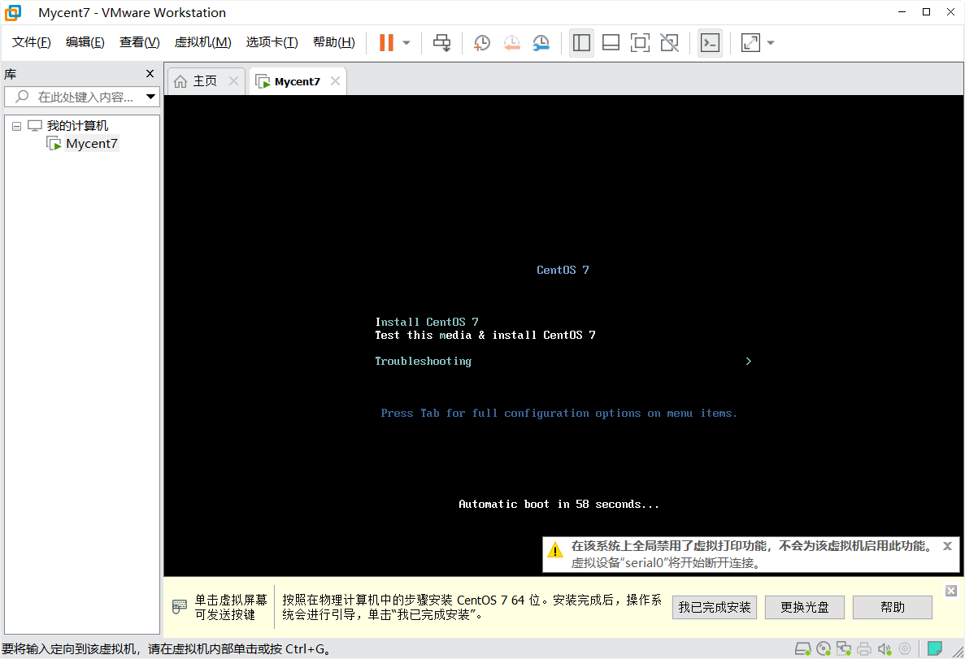965x659 pixels.
Task: Select Mycent7 in the library tree
Action: [x=92, y=143]
